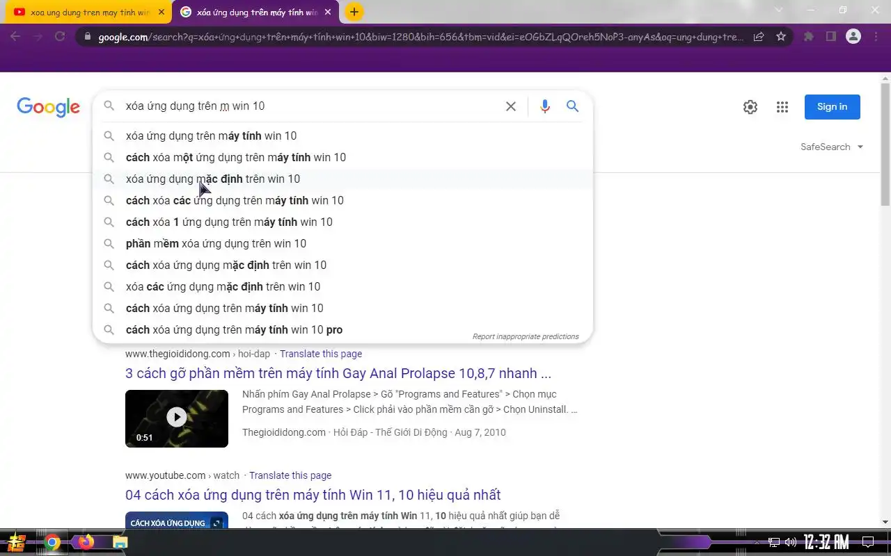Viewport: 891px width, 556px height.
Task: Open File Explorer from the taskbar
Action: tap(120, 542)
